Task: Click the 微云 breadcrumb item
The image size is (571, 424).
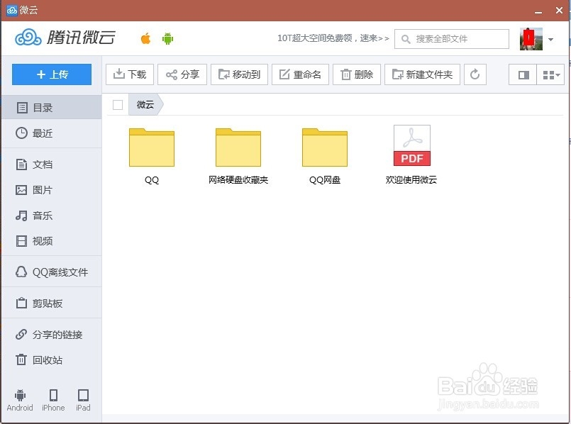Action: click(145, 105)
